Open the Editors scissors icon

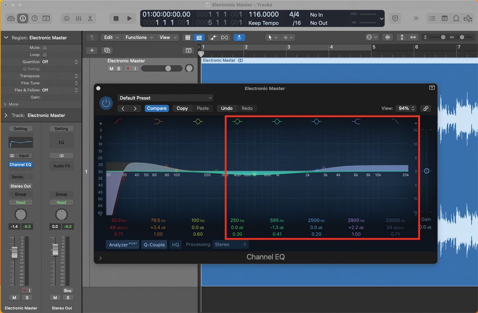90,18
